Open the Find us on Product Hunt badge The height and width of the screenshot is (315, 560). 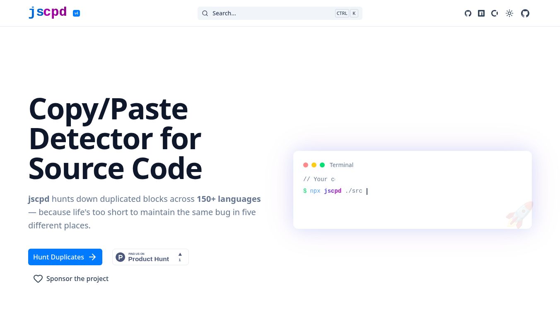coord(150,257)
